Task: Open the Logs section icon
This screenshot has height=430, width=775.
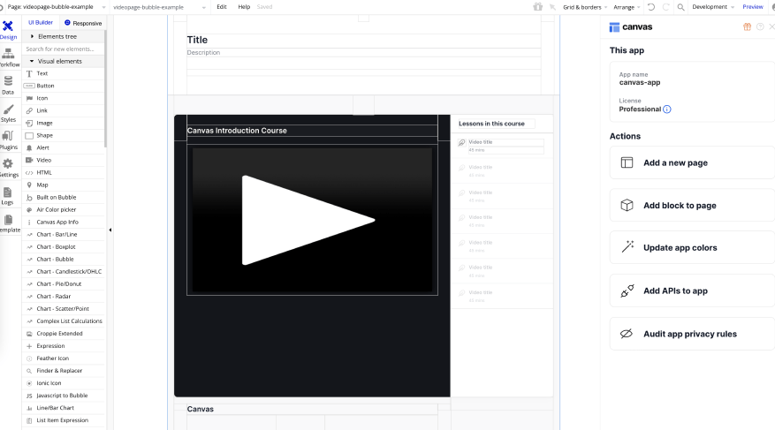Action: (x=8, y=195)
